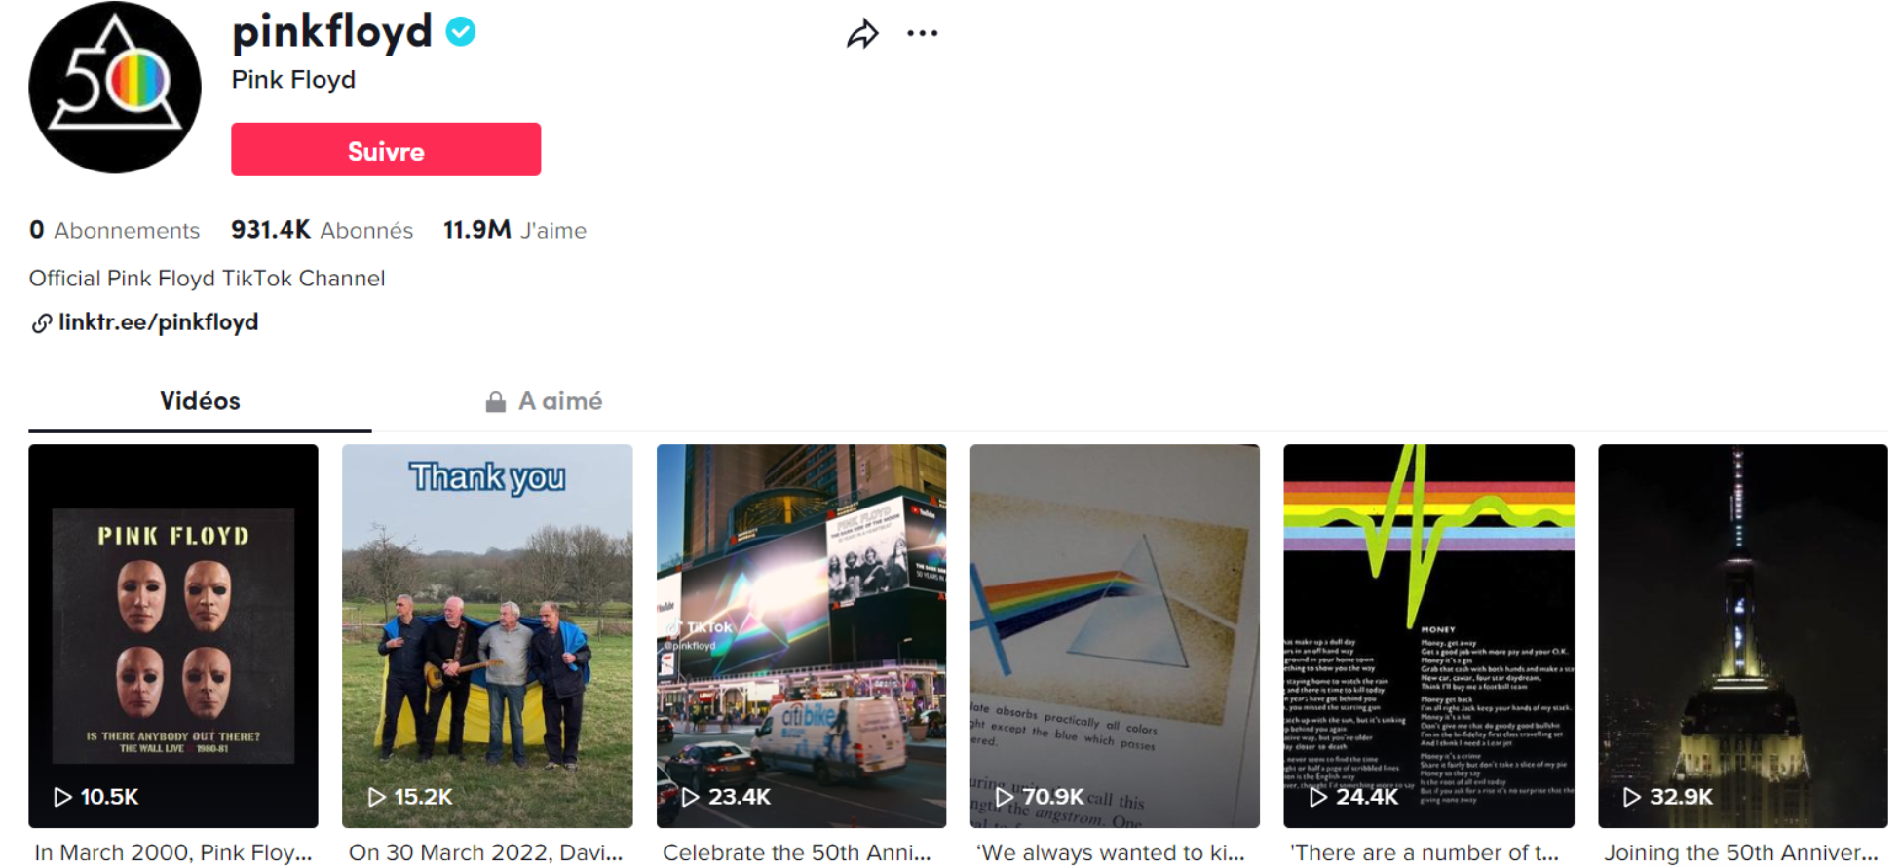Click the play icon on 10.5K video

click(x=62, y=797)
